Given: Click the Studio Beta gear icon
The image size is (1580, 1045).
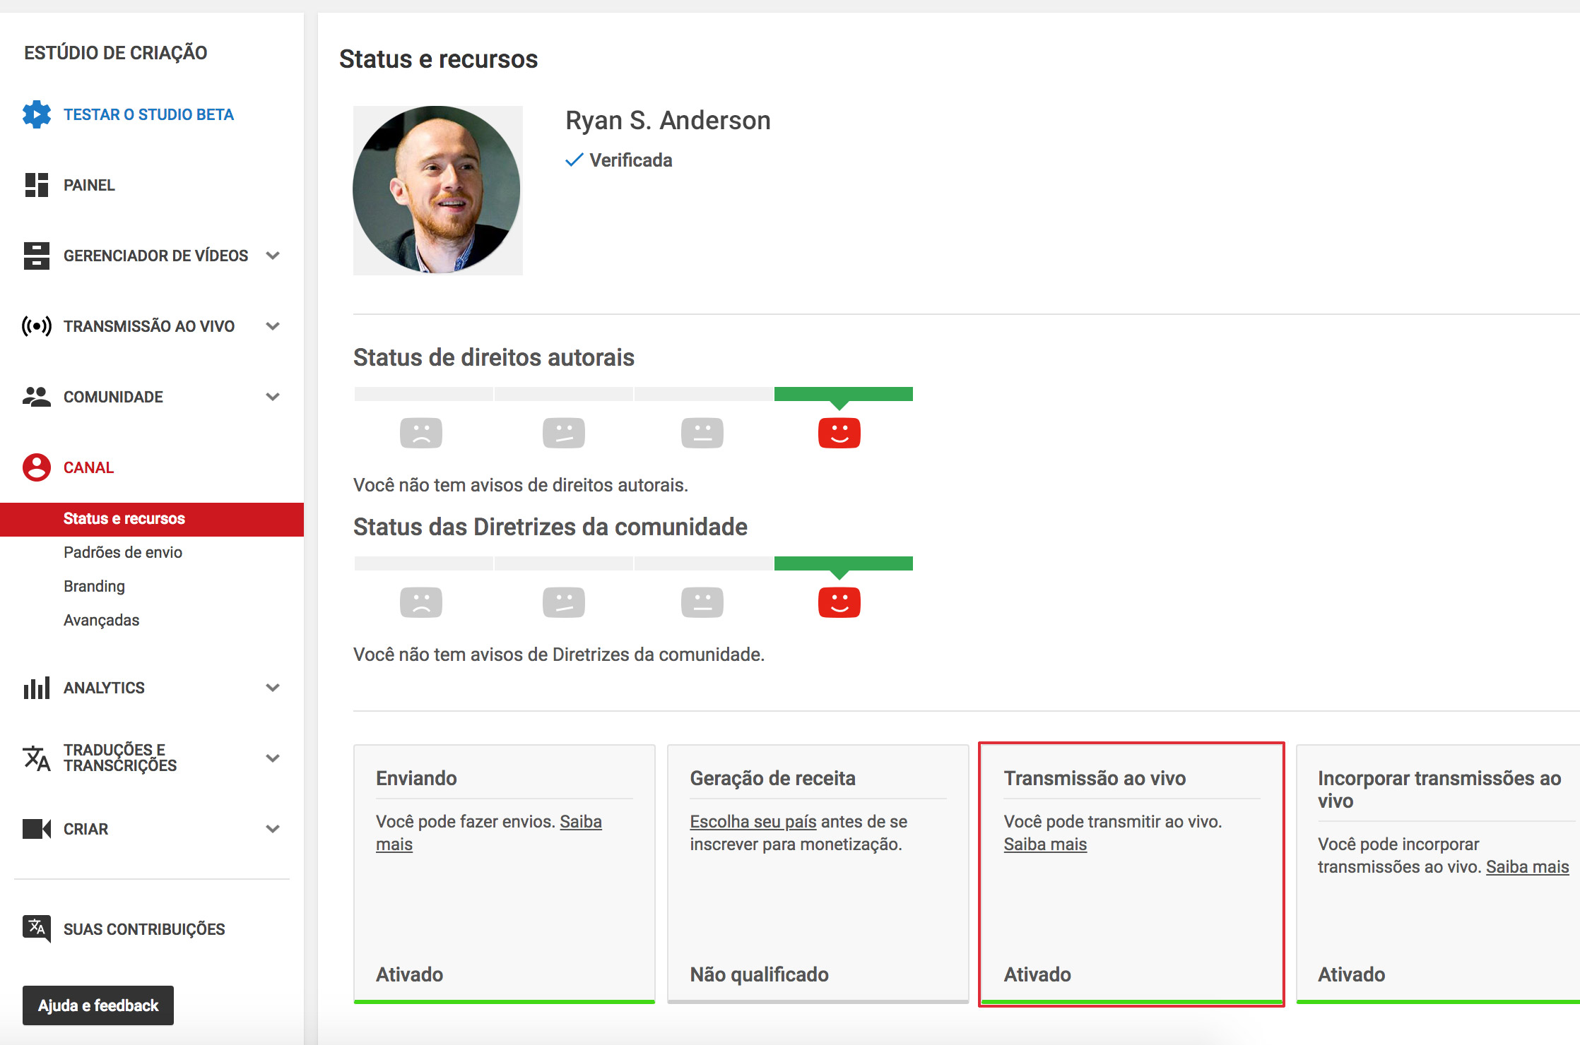Looking at the screenshot, I should [37, 114].
